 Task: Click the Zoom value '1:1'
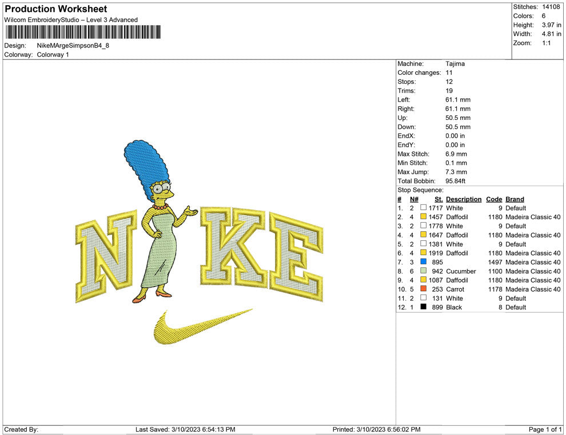click(x=547, y=43)
